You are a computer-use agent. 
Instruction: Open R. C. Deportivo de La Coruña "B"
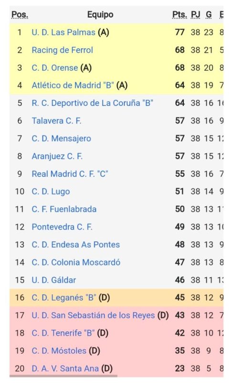(92, 103)
